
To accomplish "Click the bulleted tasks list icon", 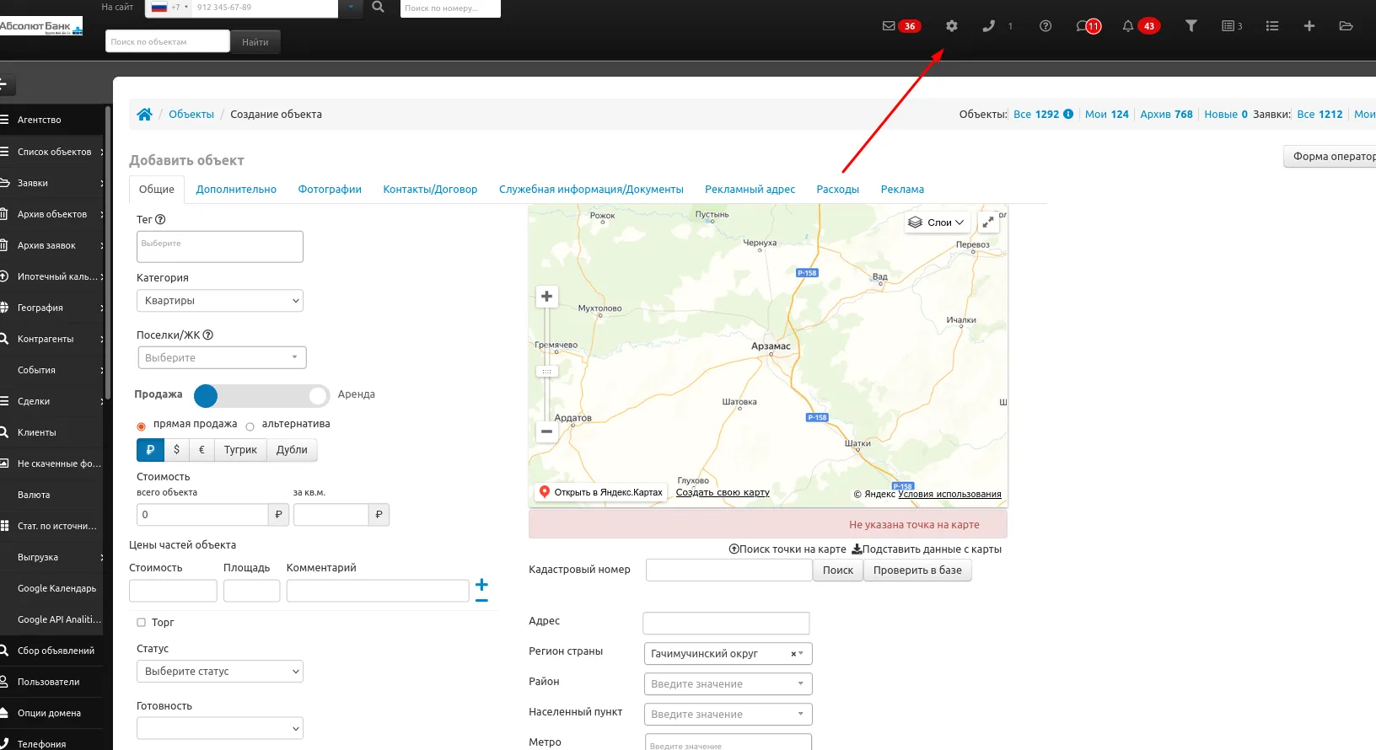I will tap(1272, 26).
